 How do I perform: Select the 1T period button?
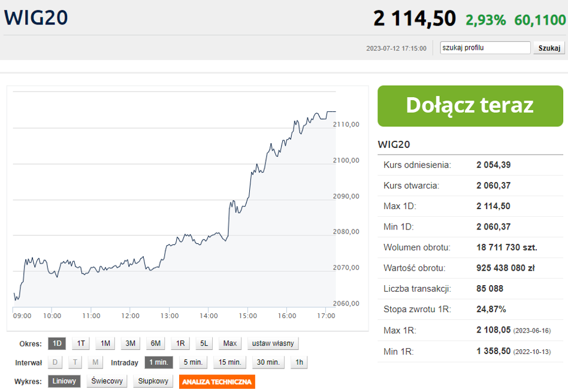point(81,343)
